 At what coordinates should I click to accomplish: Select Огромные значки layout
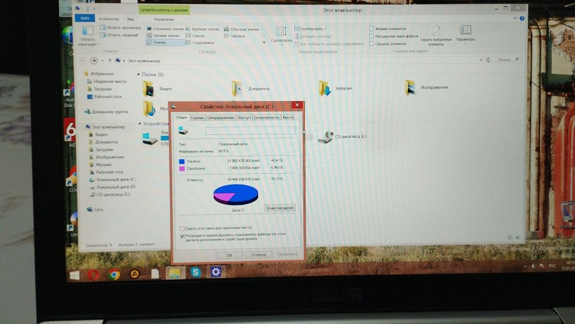pos(165,29)
